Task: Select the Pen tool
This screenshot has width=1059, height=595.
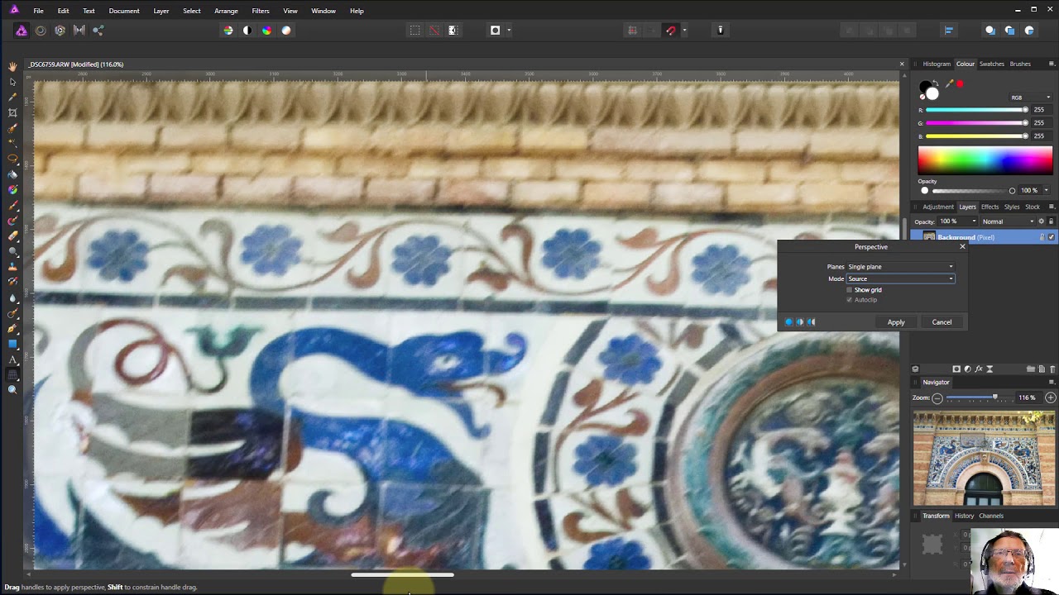Action: pyautogui.click(x=12, y=328)
